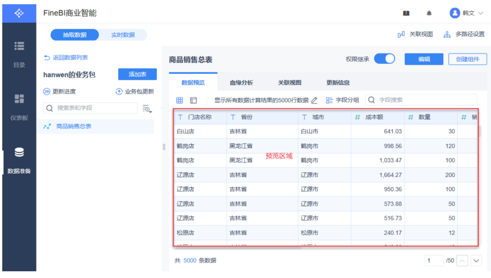
Task: Toggle the 权限继承 permission inheritance switch
Action: (385, 59)
